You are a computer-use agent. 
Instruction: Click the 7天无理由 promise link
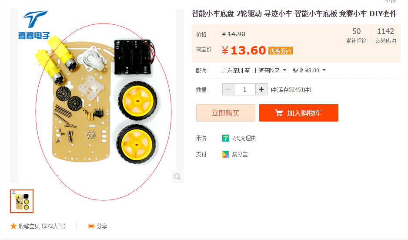coord(244,138)
